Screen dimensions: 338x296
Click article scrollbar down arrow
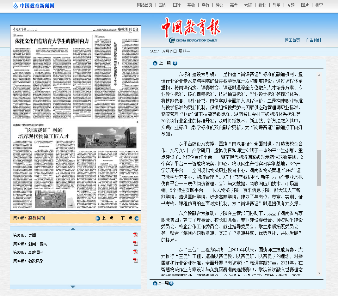click(x=319, y=273)
